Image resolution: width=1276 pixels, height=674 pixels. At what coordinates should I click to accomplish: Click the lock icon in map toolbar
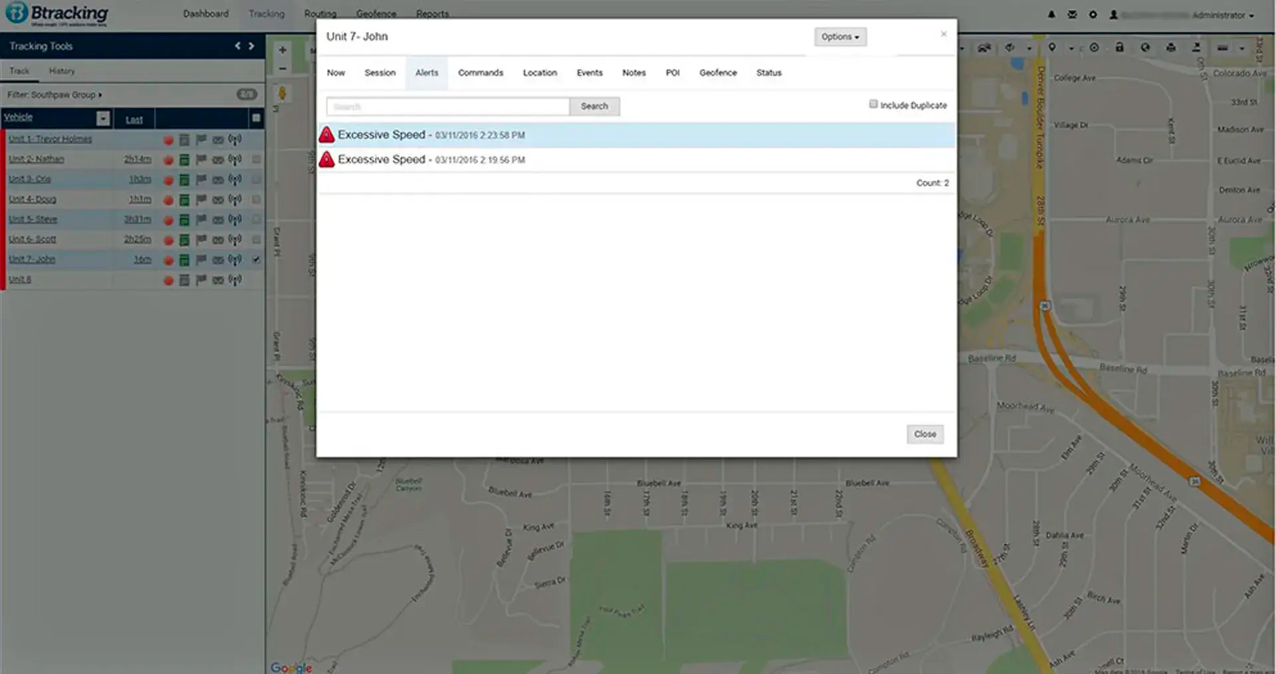(x=1120, y=48)
